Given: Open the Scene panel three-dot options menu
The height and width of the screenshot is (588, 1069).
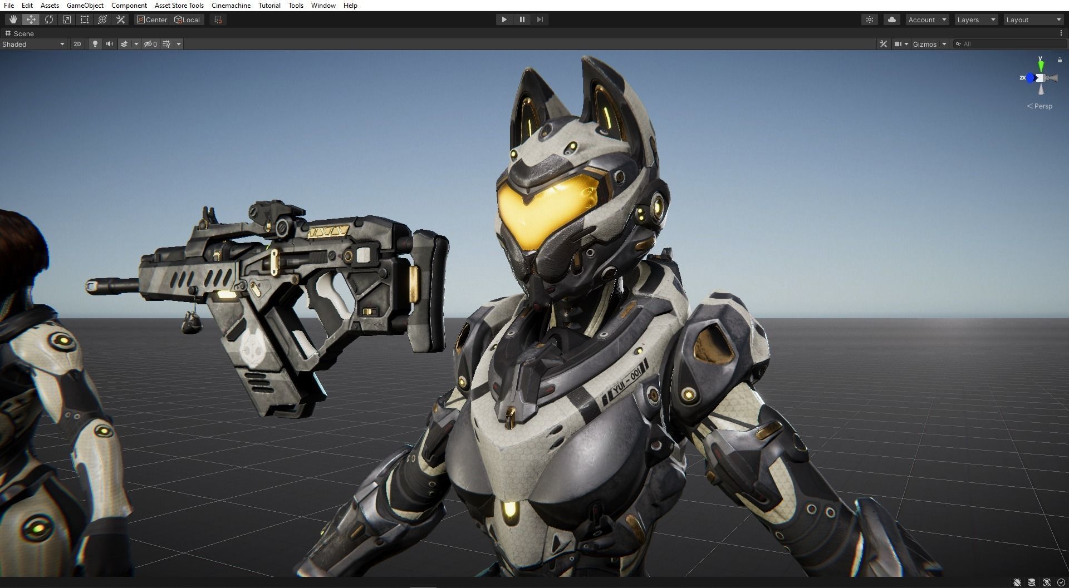Looking at the screenshot, I should point(1061,33).
